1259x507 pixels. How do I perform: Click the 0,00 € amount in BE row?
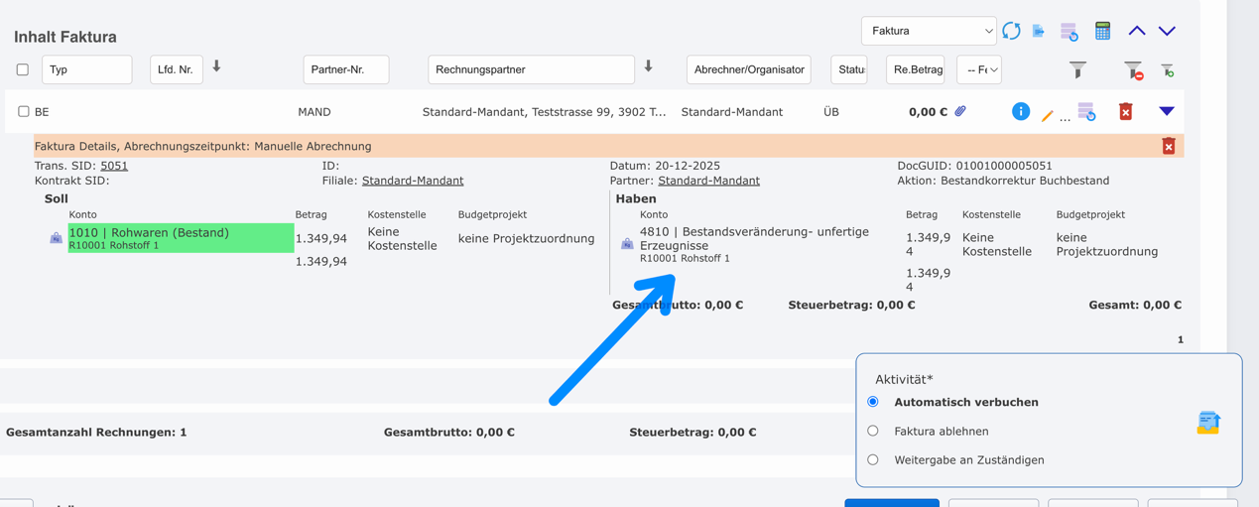(x=928, y=112)
